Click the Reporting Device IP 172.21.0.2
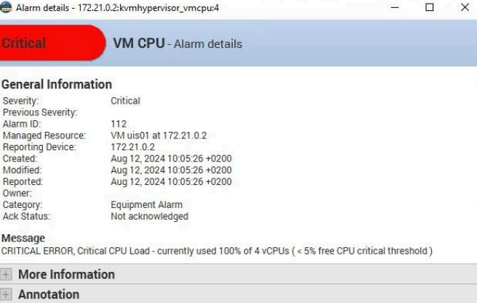This screenshot has height=303, width=477. click(x=133, y=147)
